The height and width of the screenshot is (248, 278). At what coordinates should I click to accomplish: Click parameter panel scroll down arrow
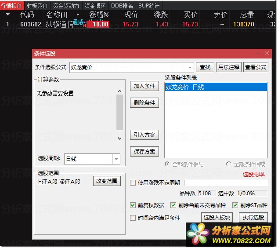coord(120,139)
